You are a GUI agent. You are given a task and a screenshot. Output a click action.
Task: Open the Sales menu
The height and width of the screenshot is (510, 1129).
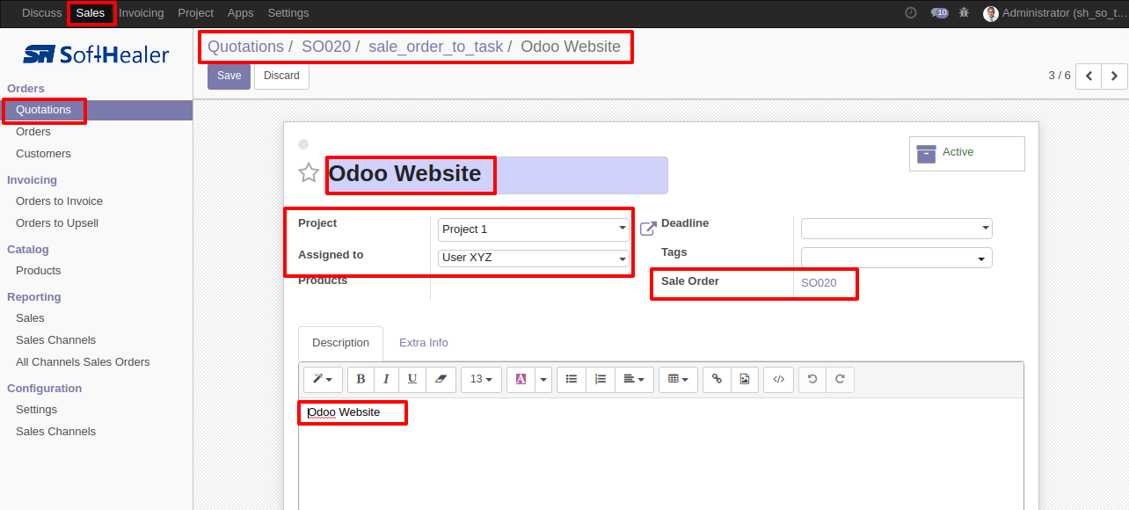tap(91, 13)
